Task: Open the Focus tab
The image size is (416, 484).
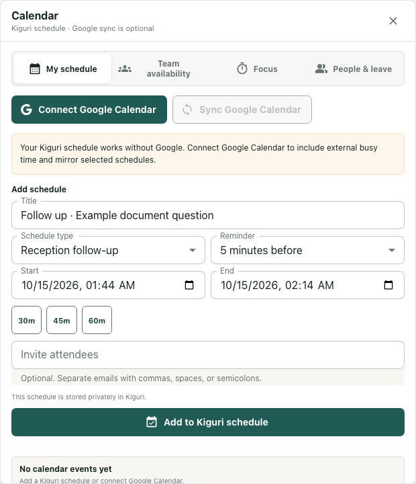Action: pos(257,69)
